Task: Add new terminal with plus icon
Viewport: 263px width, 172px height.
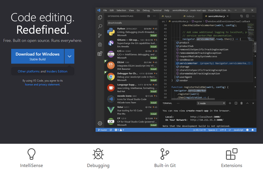Action: pyautogui.click(x=230, y=103)
